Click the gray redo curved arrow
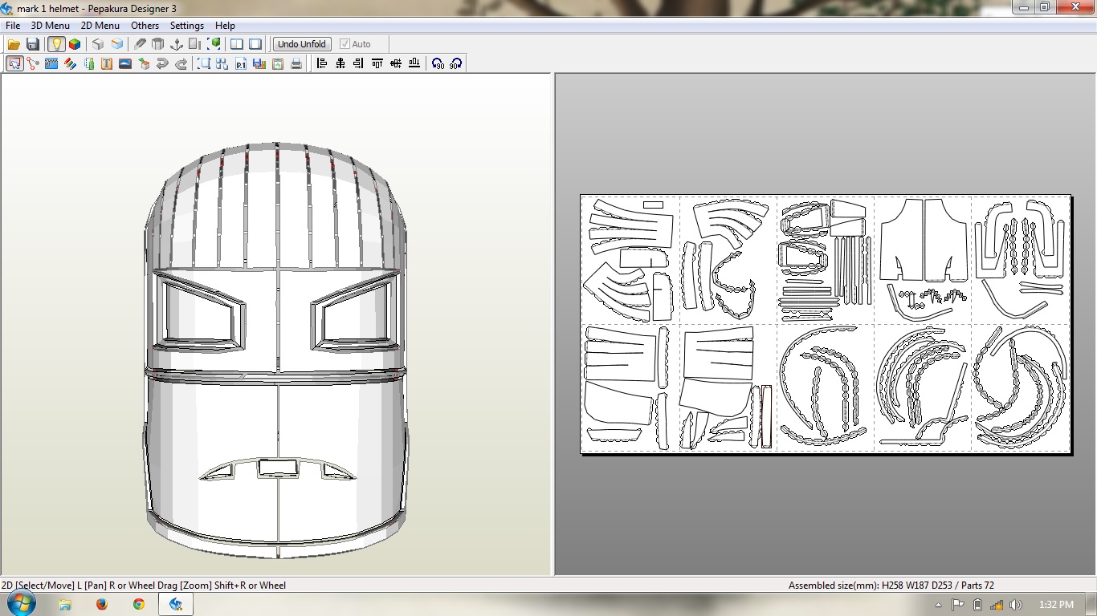1097x616 pixels. pyautogui.click(x=181, y=63)
